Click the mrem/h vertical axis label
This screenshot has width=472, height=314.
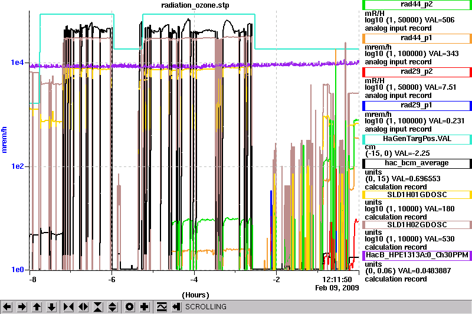(x=4, y=140)
